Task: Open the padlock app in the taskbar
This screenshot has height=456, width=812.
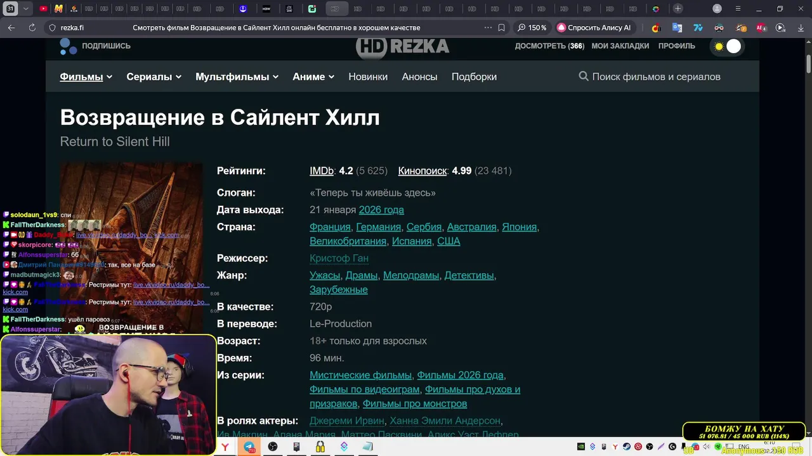Action: coord(320,446)
